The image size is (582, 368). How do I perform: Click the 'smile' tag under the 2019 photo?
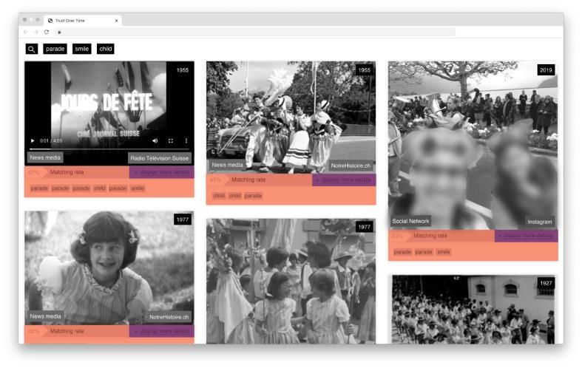[x=443, y=252]
